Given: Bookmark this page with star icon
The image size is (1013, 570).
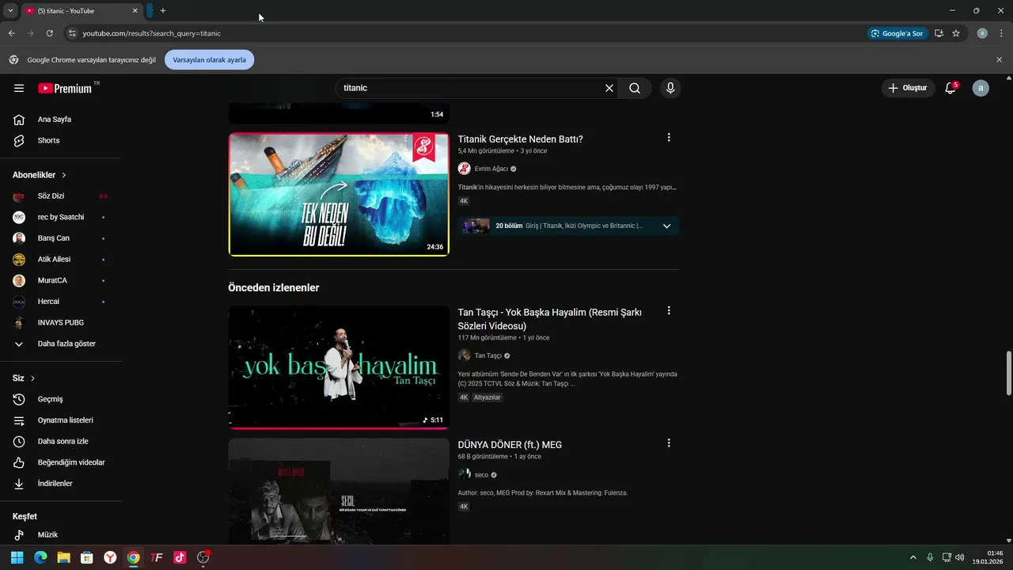Looking at the screenshot, I should point(956,33).
